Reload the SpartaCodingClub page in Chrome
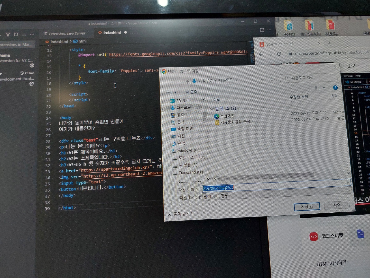 [x=279, y=54]
